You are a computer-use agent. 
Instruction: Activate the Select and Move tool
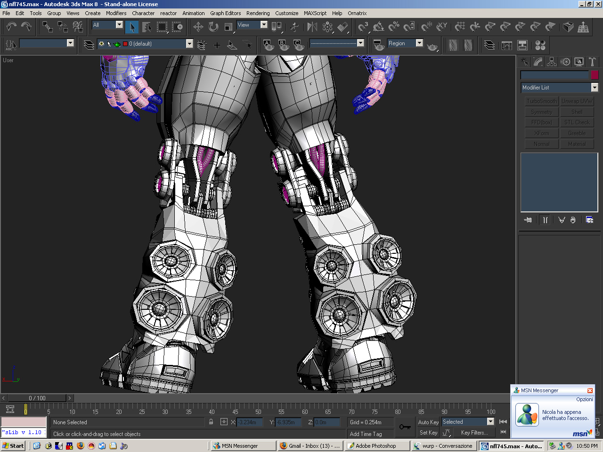click(x=198, y=27)
